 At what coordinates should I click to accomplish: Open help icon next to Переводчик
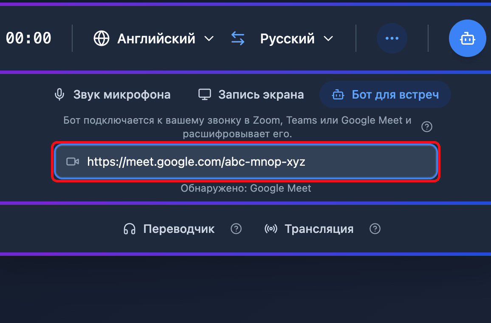[x=236, y=229]
